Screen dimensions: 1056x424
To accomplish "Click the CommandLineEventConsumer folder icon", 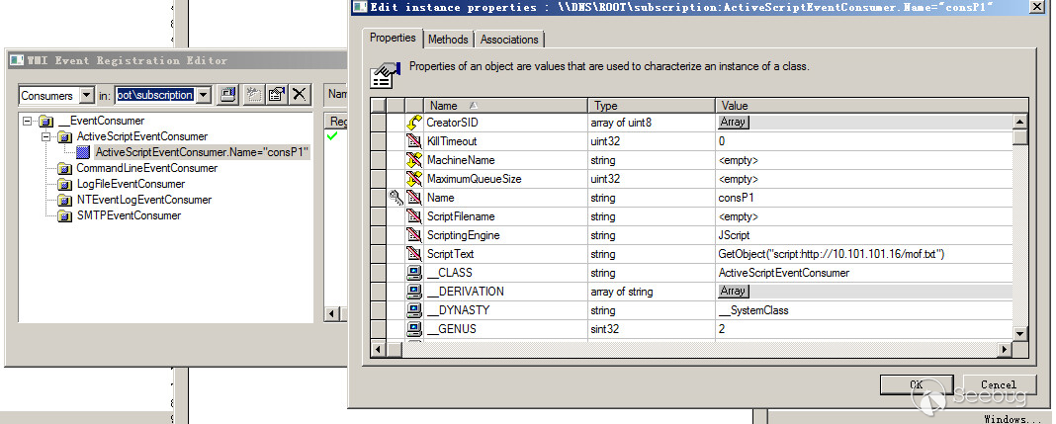I will coord(64,168).
